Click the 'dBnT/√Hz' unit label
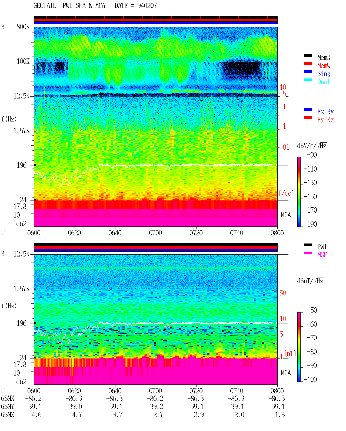The width and height of the screenshot is (346, 431). tap(310, 281)
